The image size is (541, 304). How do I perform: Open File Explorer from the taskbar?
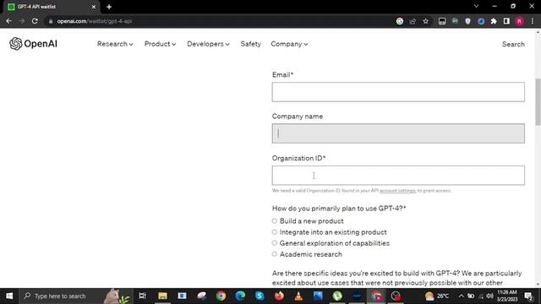162,296
